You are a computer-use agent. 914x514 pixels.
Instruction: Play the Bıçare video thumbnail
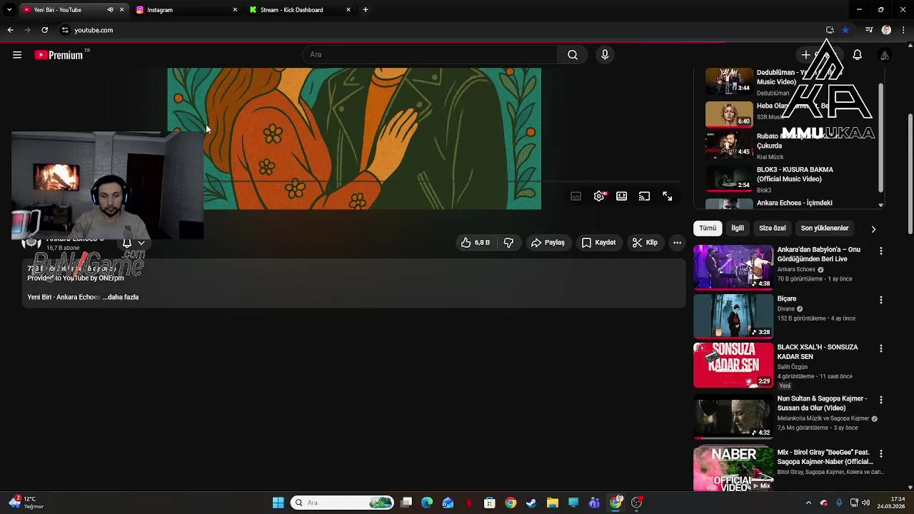click(733, 316)
